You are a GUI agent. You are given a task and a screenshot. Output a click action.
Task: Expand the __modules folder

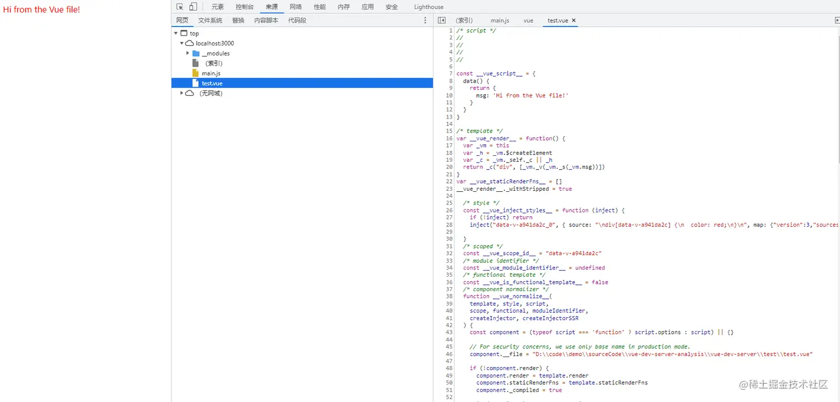pos(188,53)
